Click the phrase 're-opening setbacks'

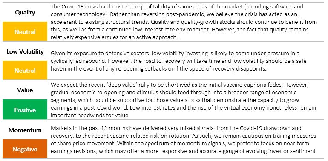(145, 69)
